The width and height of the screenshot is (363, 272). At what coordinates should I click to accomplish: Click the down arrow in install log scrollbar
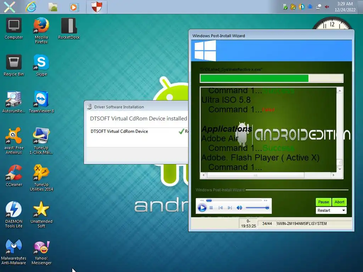point(340,169)
